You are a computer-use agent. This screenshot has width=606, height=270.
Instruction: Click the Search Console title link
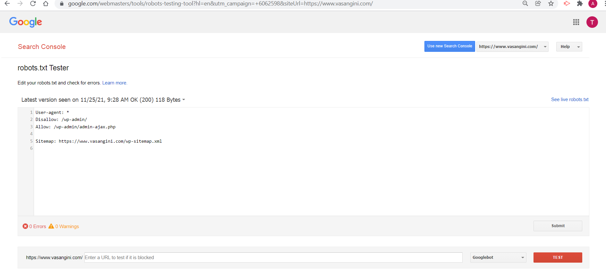pos(42,47)
